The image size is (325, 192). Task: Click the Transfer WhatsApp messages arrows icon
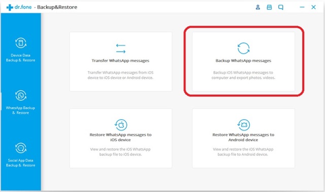pyautogui.click(x=121, y=49)
